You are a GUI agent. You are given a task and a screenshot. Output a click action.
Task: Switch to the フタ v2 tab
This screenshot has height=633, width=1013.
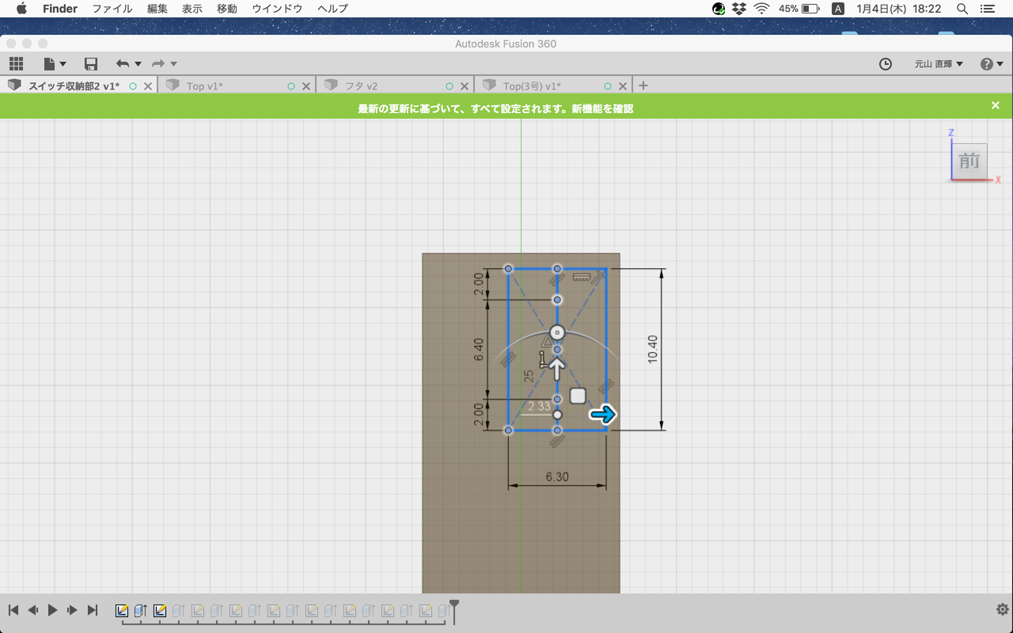point(364,85)
